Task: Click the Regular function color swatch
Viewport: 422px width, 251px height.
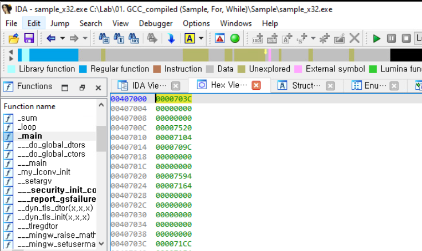Action: (x=83, y=69)
